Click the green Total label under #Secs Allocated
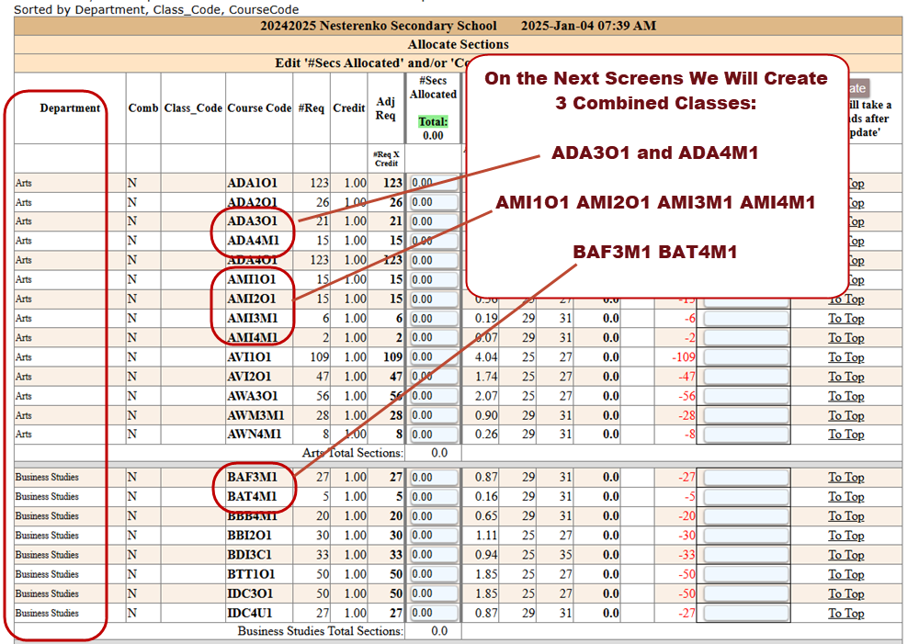The width and height of the screenshot is (919, 644). point(433,122)
